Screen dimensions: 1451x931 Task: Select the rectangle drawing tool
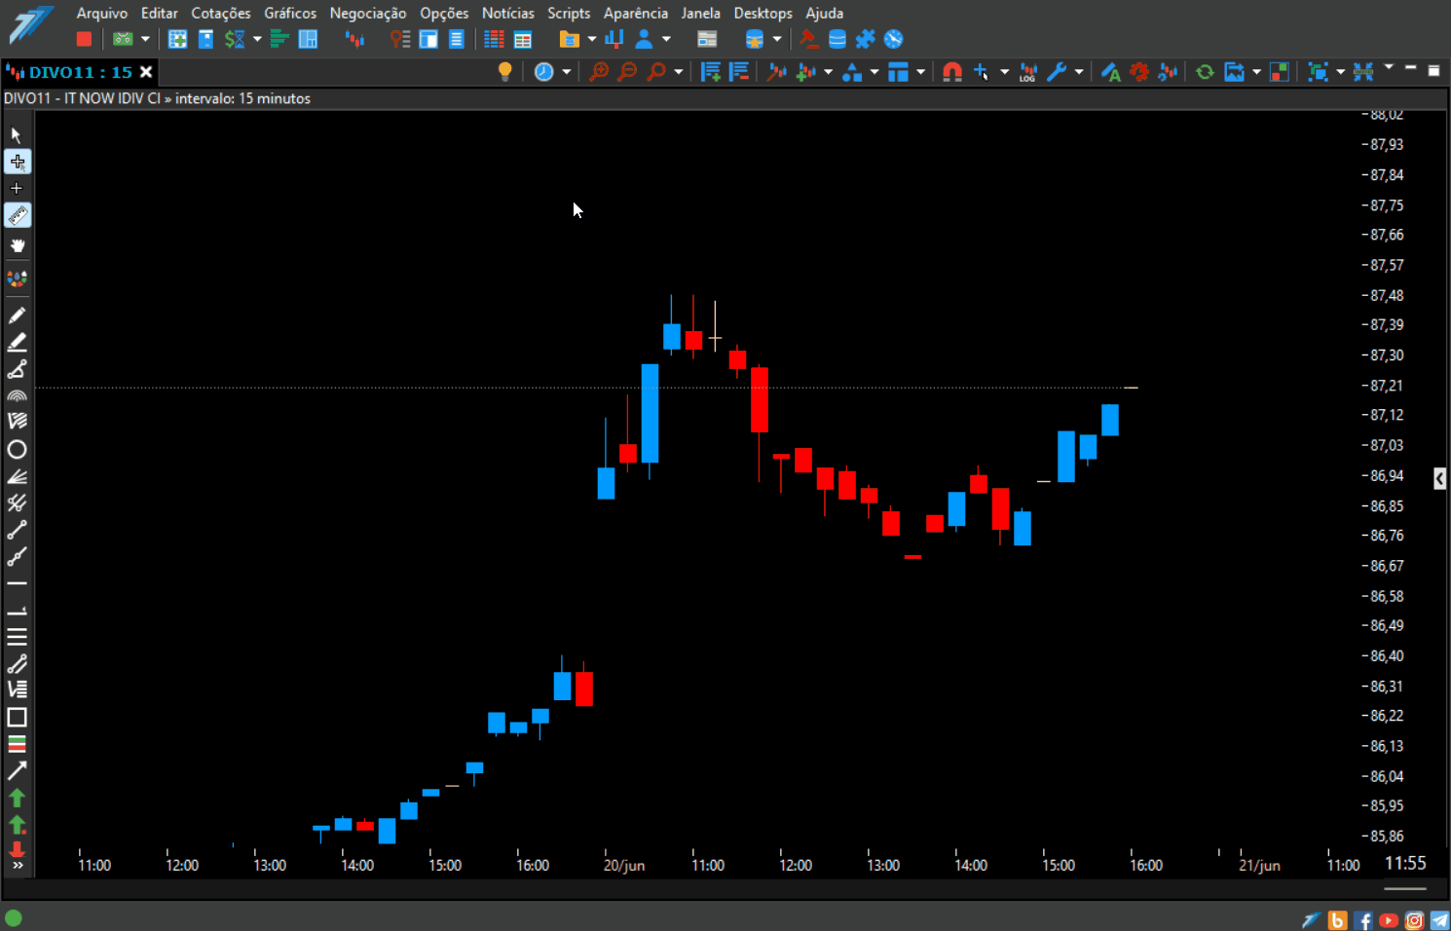[17, 718]
